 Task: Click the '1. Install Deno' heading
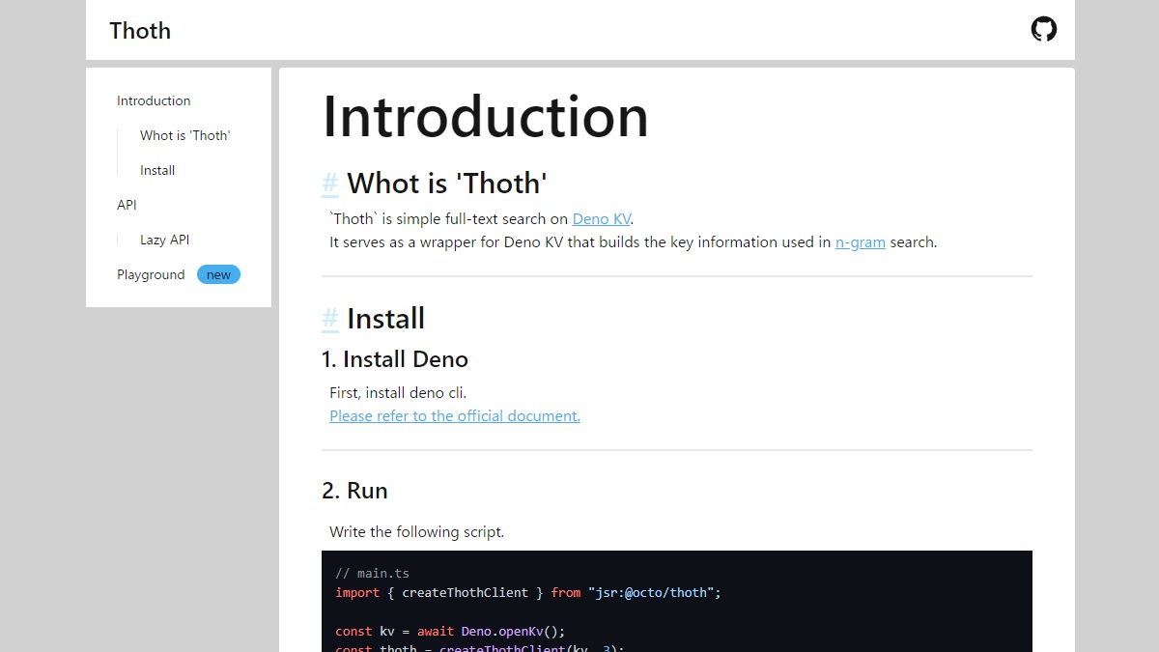point(395,359)
